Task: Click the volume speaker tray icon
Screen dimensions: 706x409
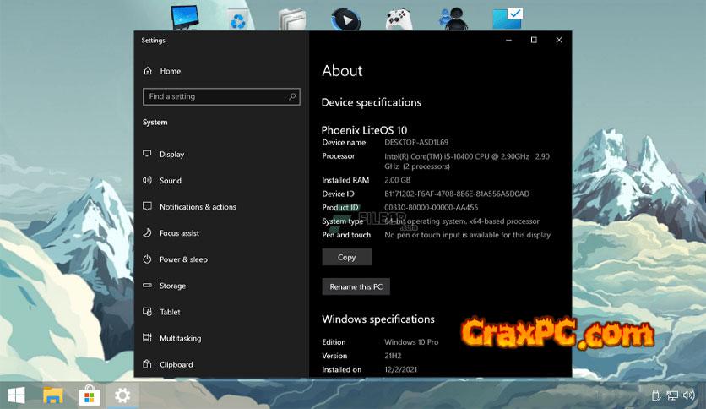Action: click(x=690, y=395)
